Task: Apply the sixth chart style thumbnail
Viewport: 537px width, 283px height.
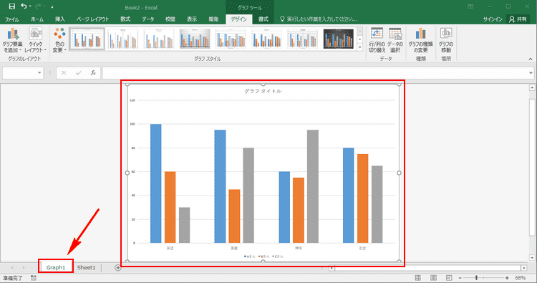Action: coord(267,39)
